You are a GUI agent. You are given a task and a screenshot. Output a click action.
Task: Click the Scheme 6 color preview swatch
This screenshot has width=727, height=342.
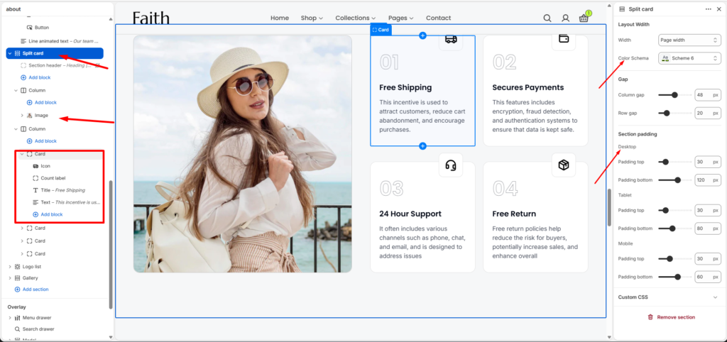pos(666,58)
